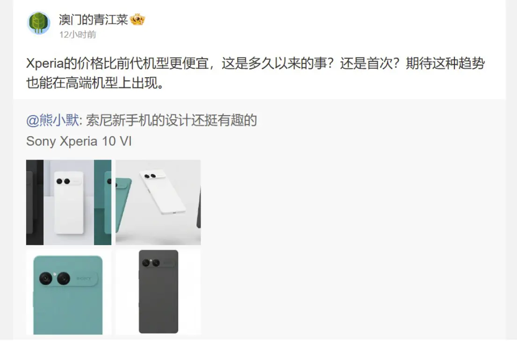Click the gold crown badge icon
The image size is (517, 341).
pyautogui.click(x=137, y=20)
